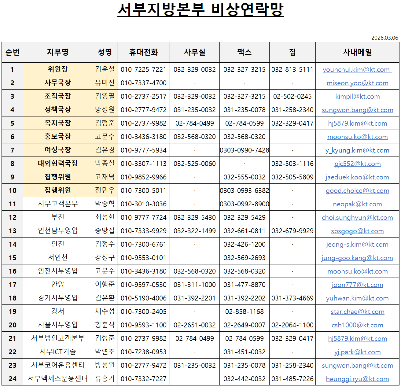Image resolution: width=401 pixels, height=387 pixels.
Task: Click the miseon.yoo@kt.com email link
Action: (x=357, y=83)
